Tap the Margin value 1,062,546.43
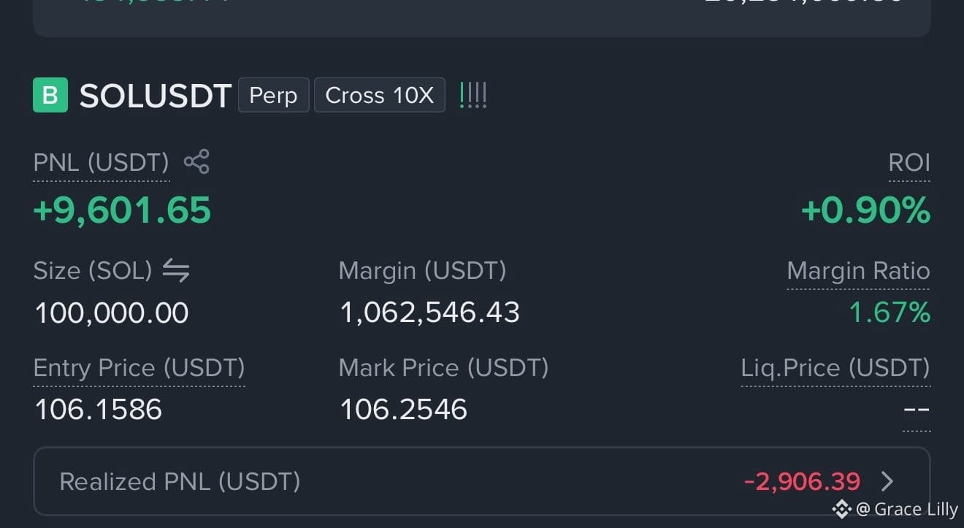The width and height of the screenshot is (964, 528). 429,313
